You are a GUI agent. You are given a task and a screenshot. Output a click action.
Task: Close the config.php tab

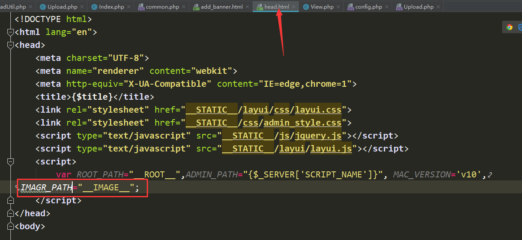(x=387, y=7)
